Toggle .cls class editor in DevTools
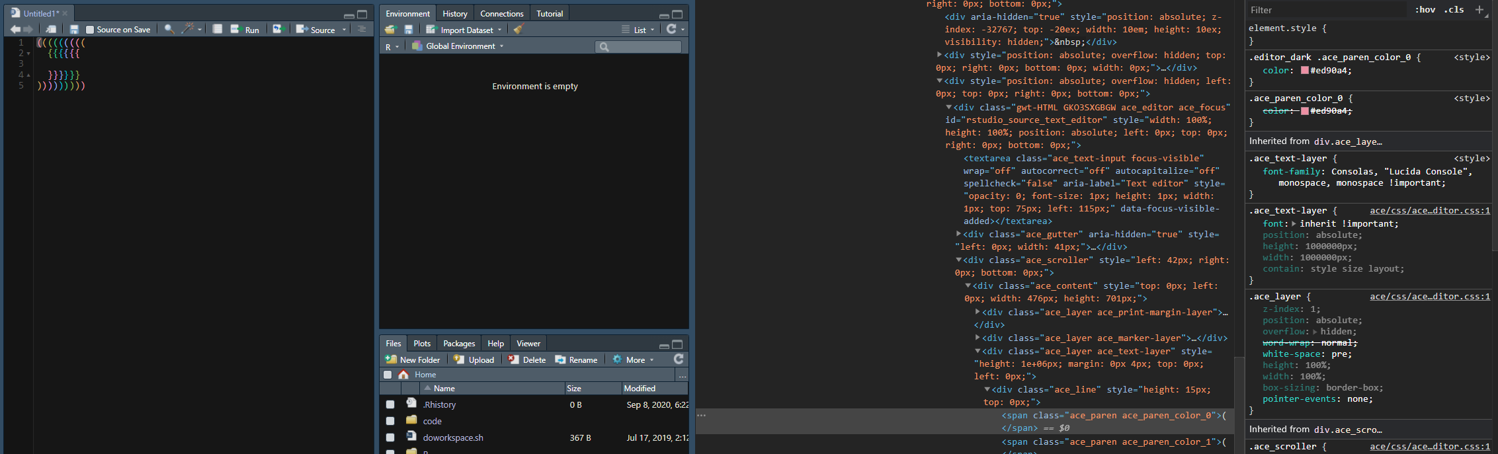1498x454 pixels. pyautogui.click(x=1454, y=10)
